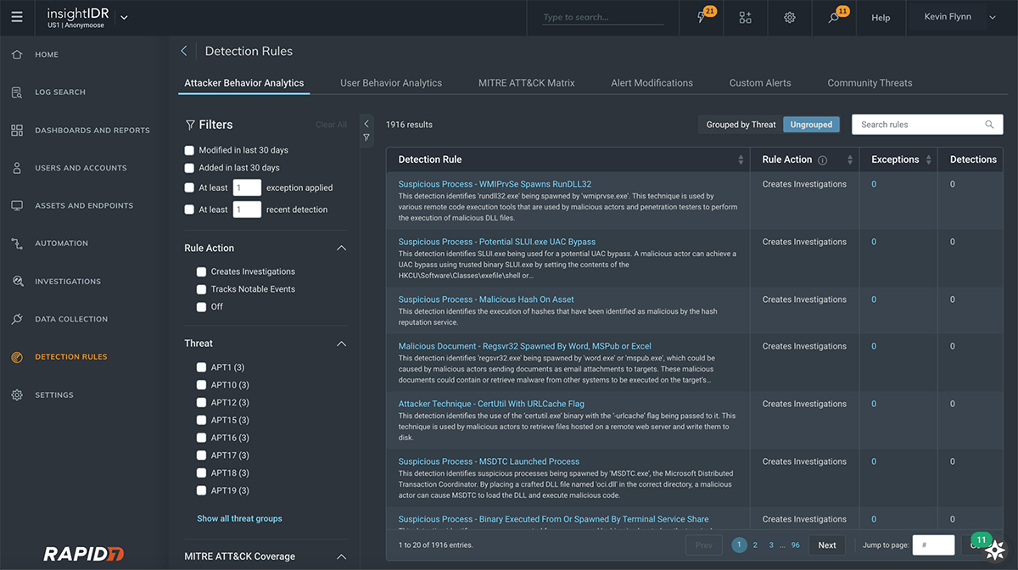
Task: Sort by the Rule Action column arrows
Action: pos(850,159)
